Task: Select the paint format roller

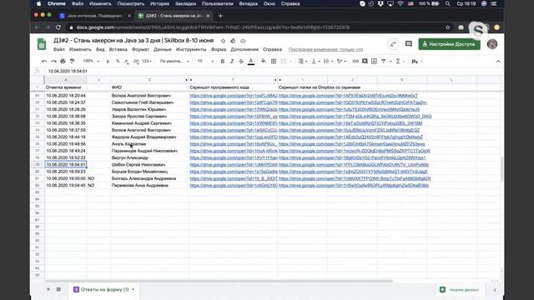Action: pos(72,61)
